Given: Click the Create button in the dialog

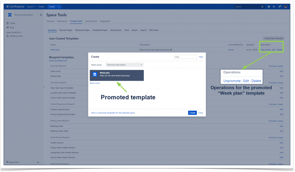Looking at the screenshot, I should tap(192, 113).
